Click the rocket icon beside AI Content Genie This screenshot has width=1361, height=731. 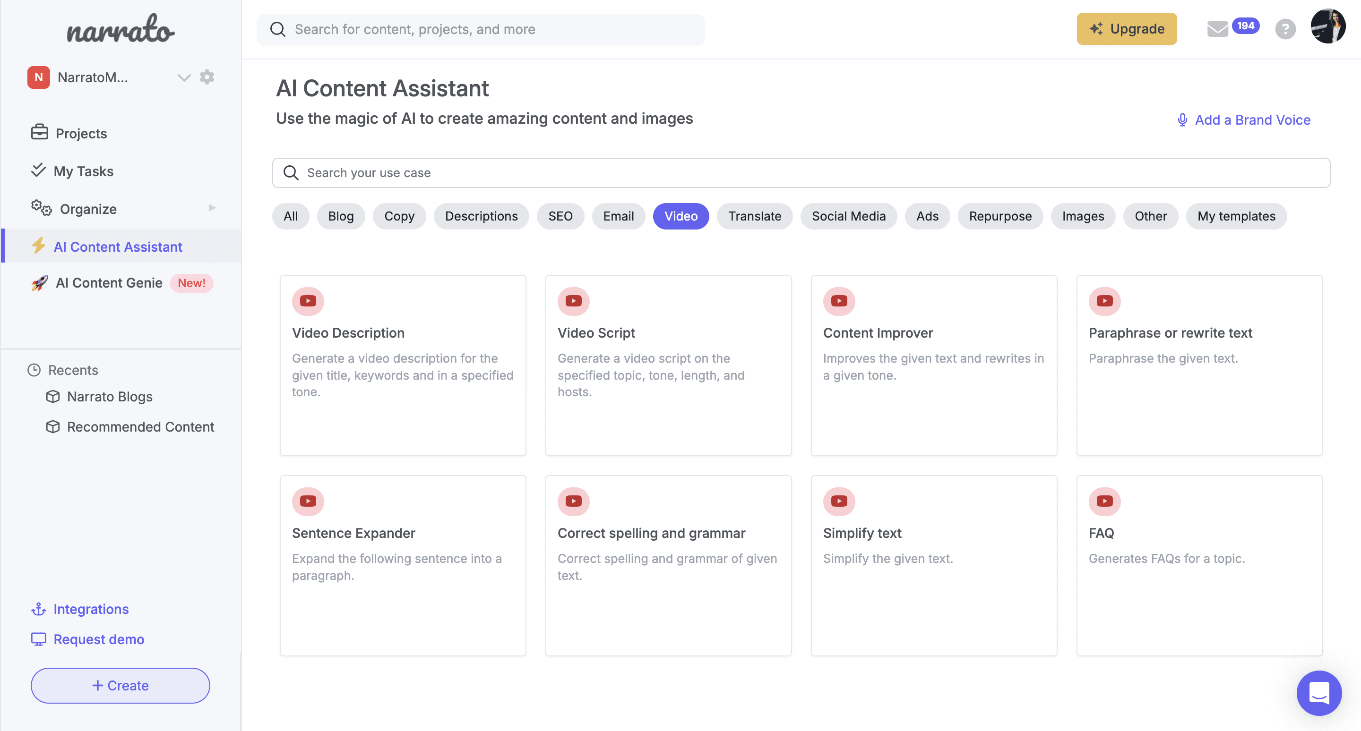pyautogui.click(x=40, y=283)
